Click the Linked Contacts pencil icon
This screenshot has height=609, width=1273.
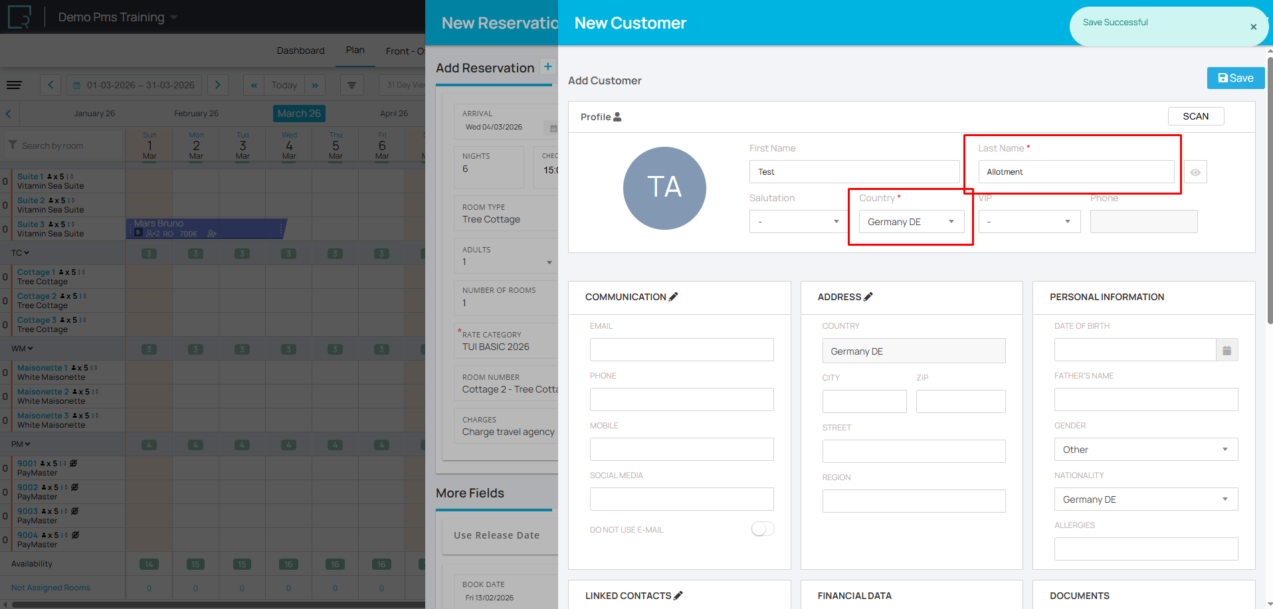pos(678,596)
